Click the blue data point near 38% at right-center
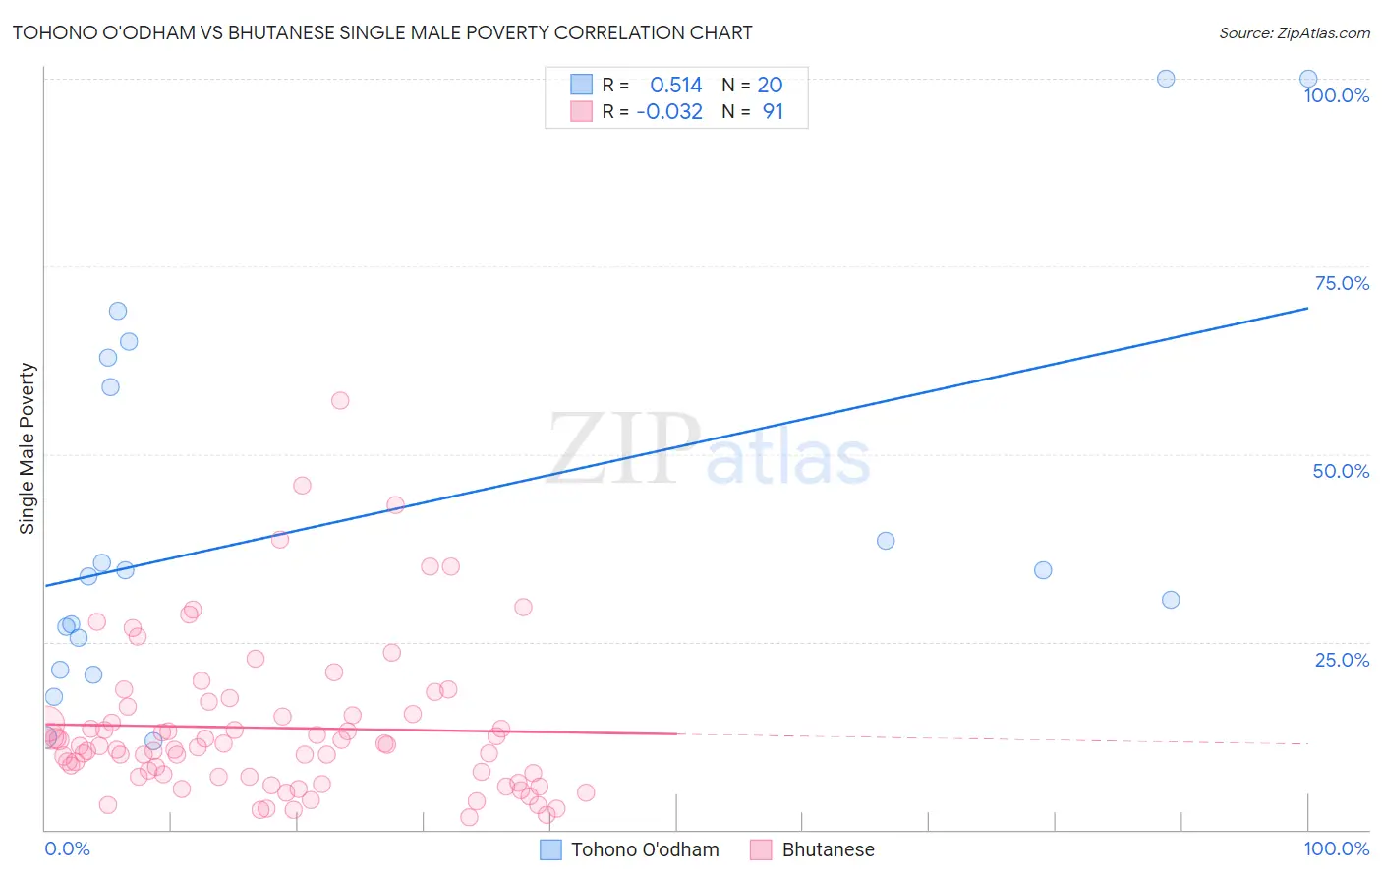This screenshot has height=877, width=1382. 886,541
